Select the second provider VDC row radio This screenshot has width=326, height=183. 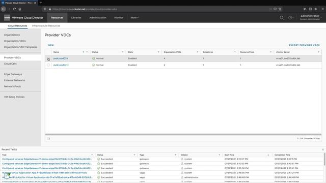click(48, 65)
